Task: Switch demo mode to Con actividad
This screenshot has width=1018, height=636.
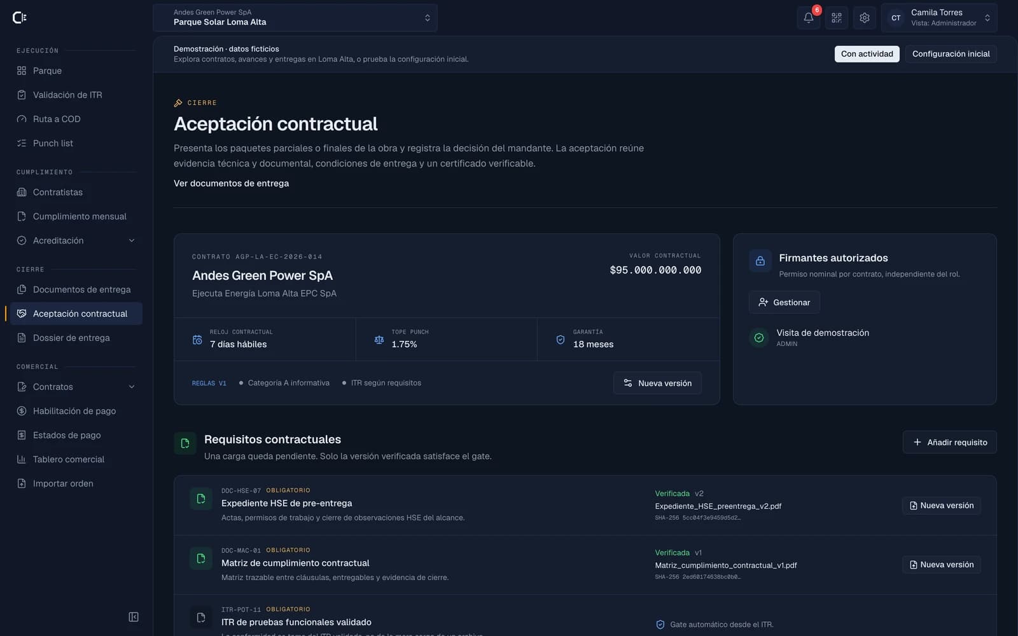Action: [867, 54]
